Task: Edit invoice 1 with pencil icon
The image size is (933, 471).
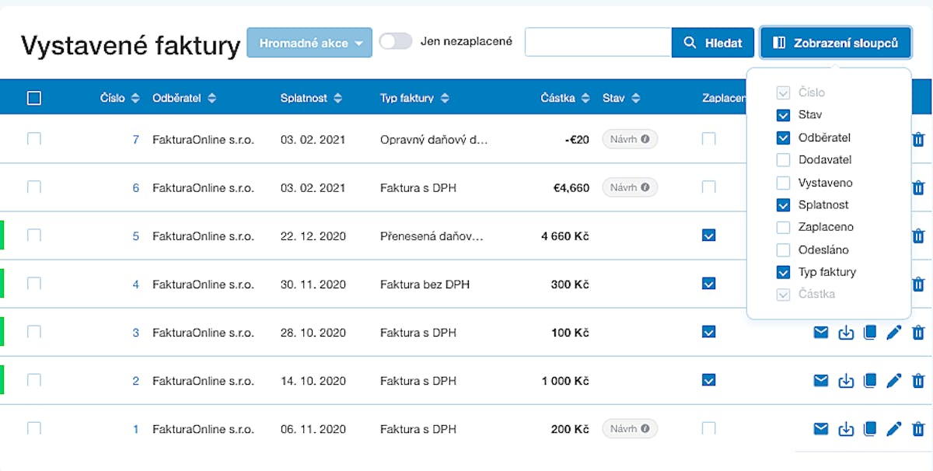Action: 894,428
